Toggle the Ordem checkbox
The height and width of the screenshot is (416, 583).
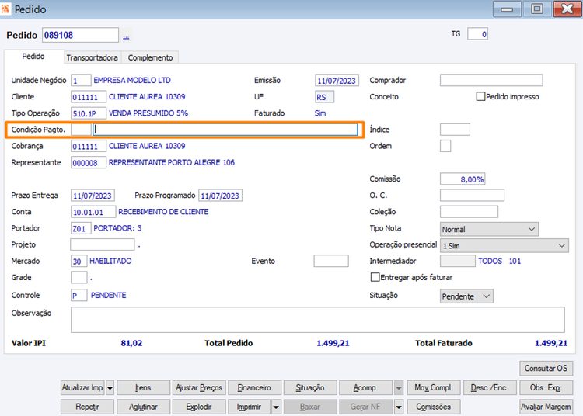[445, 146]
